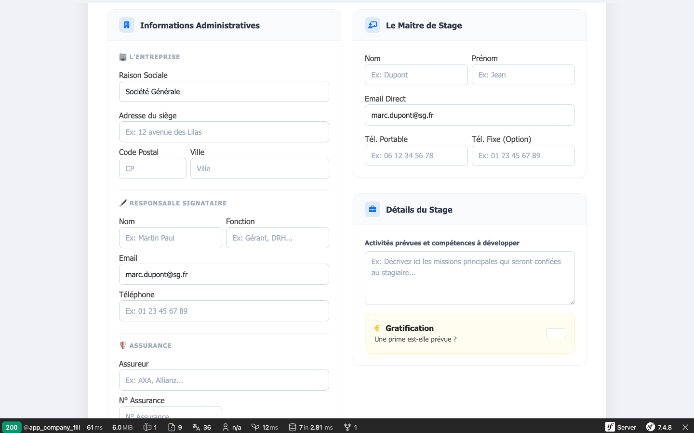Open the translation panel icon showing 36
The width and height of the screenshot is (694, 433).
(202, 427)
